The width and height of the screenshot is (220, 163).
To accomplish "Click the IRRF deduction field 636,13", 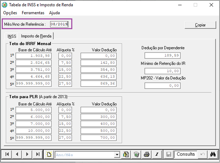I will [98, 77].
